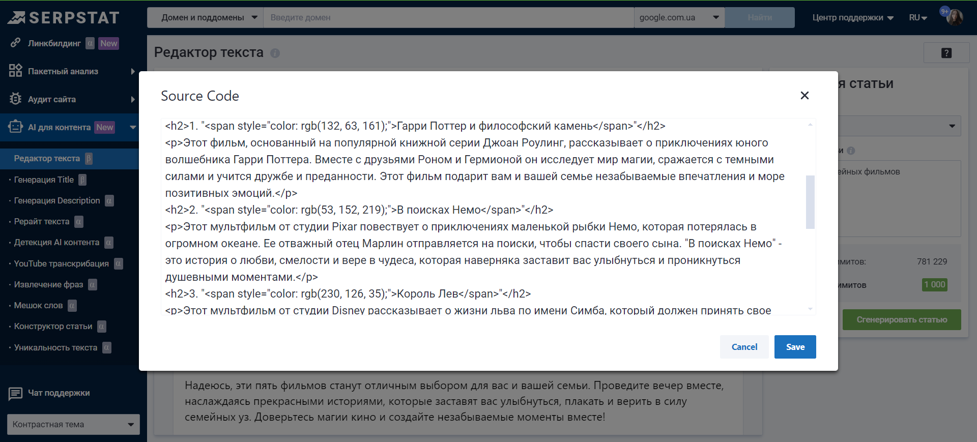This screenshot has height=442, width=977.
Task: Click the 'Король Лев' h2 line in source code
Action: (x=348, y=293)
